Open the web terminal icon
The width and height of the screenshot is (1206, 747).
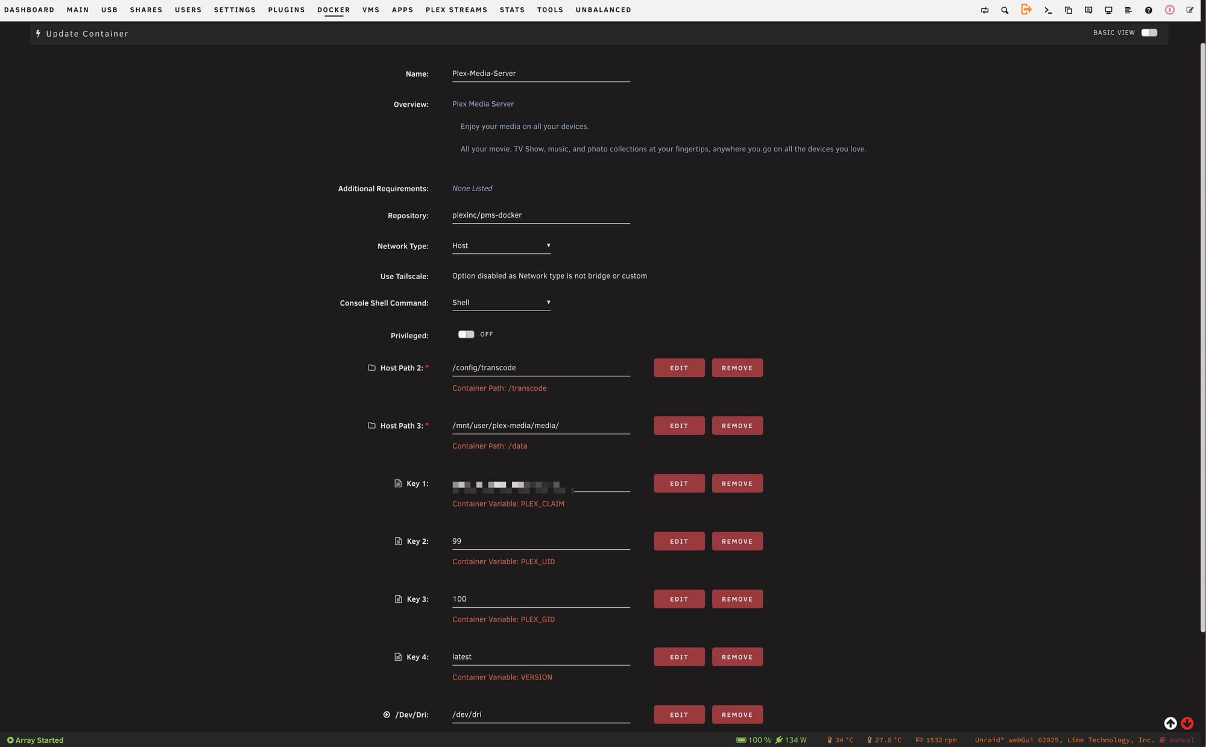tap(1048, 10)
